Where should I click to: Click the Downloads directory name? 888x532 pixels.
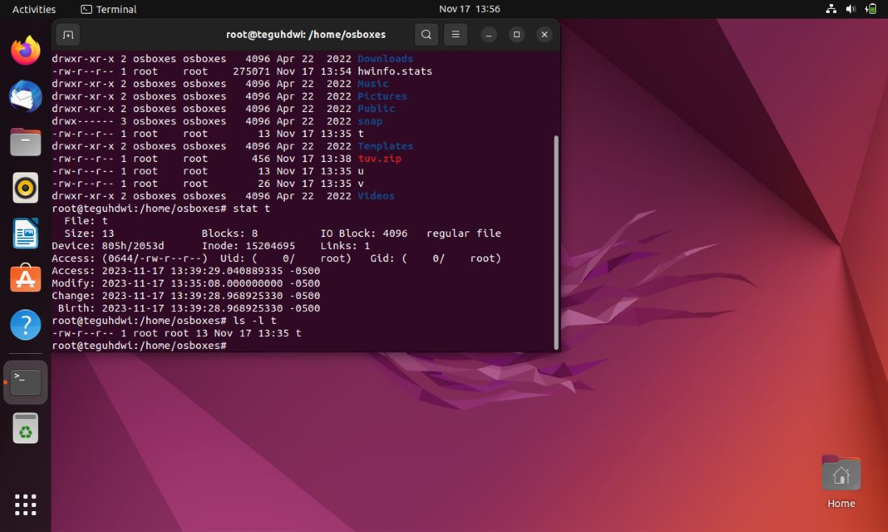[385, 59]
